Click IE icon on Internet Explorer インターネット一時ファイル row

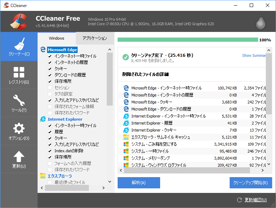[126, 116]
